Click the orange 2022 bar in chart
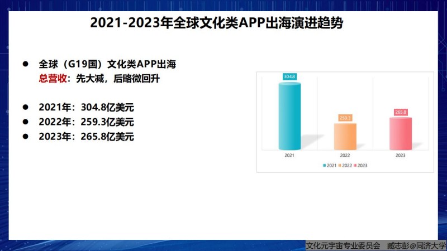 click(x=345, y=137)
